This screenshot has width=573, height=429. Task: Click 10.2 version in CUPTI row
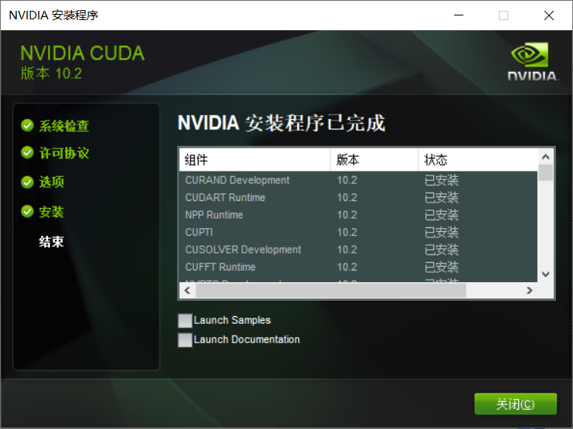tap(347, 232)
